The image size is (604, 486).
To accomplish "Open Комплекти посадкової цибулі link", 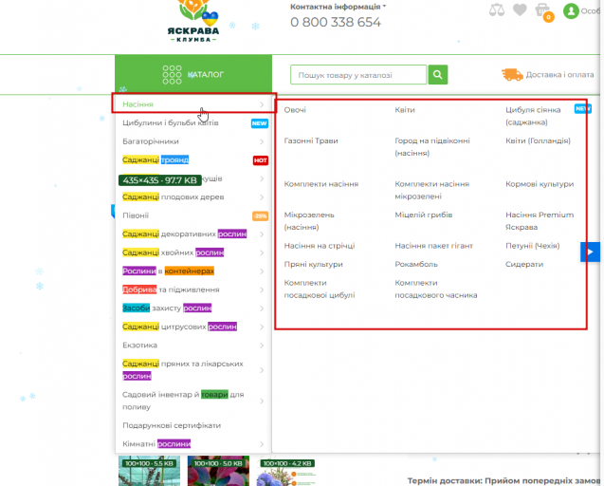I will 320,289.
